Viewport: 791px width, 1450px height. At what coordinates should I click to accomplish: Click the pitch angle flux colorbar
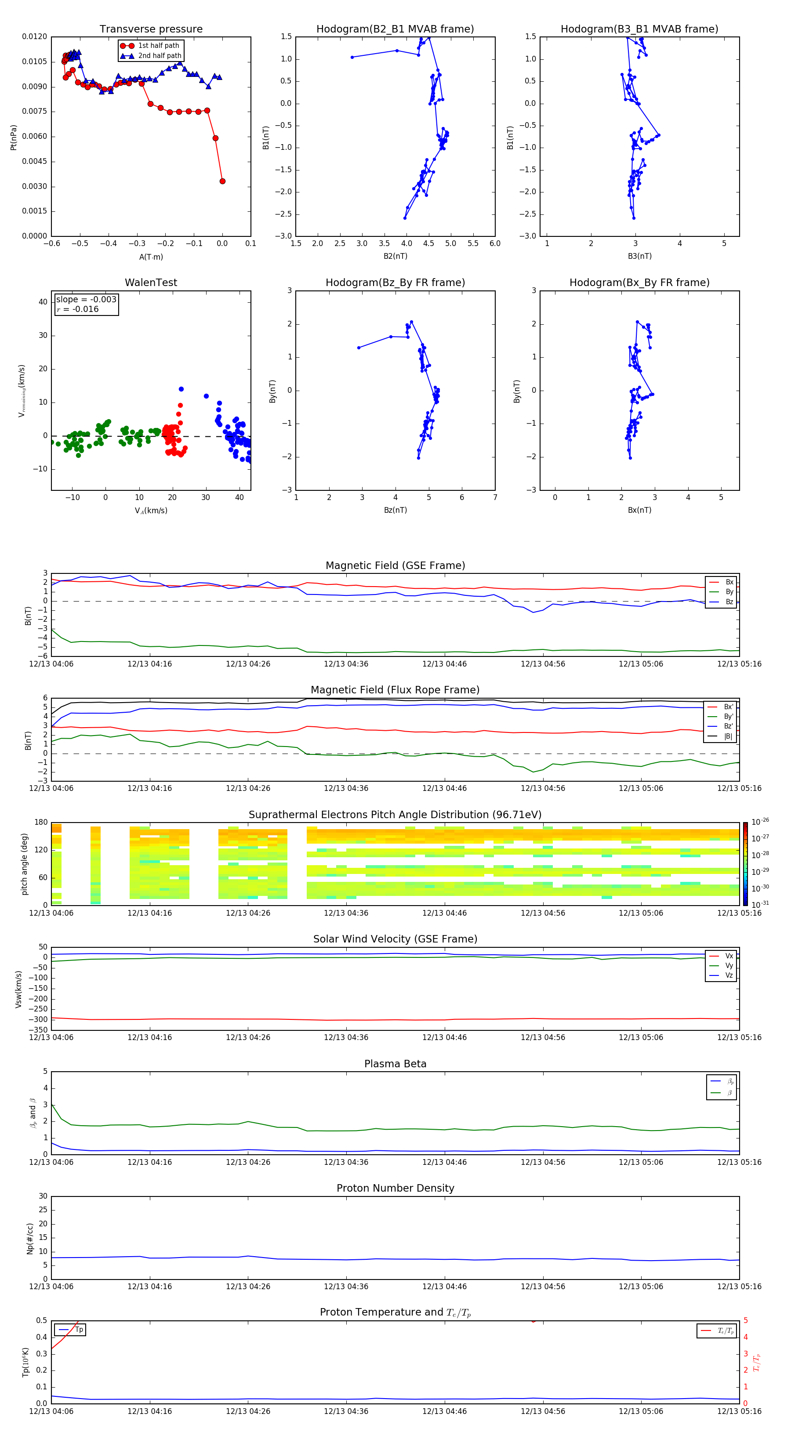(745, 864)
